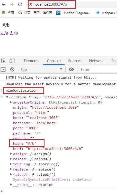Click the Download the React DevTools message
The image size is (117, 196).
61,84
